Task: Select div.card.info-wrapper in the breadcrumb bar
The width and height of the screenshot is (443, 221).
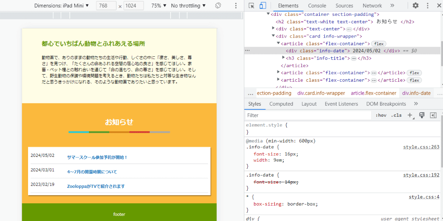Action: point(321,93)
